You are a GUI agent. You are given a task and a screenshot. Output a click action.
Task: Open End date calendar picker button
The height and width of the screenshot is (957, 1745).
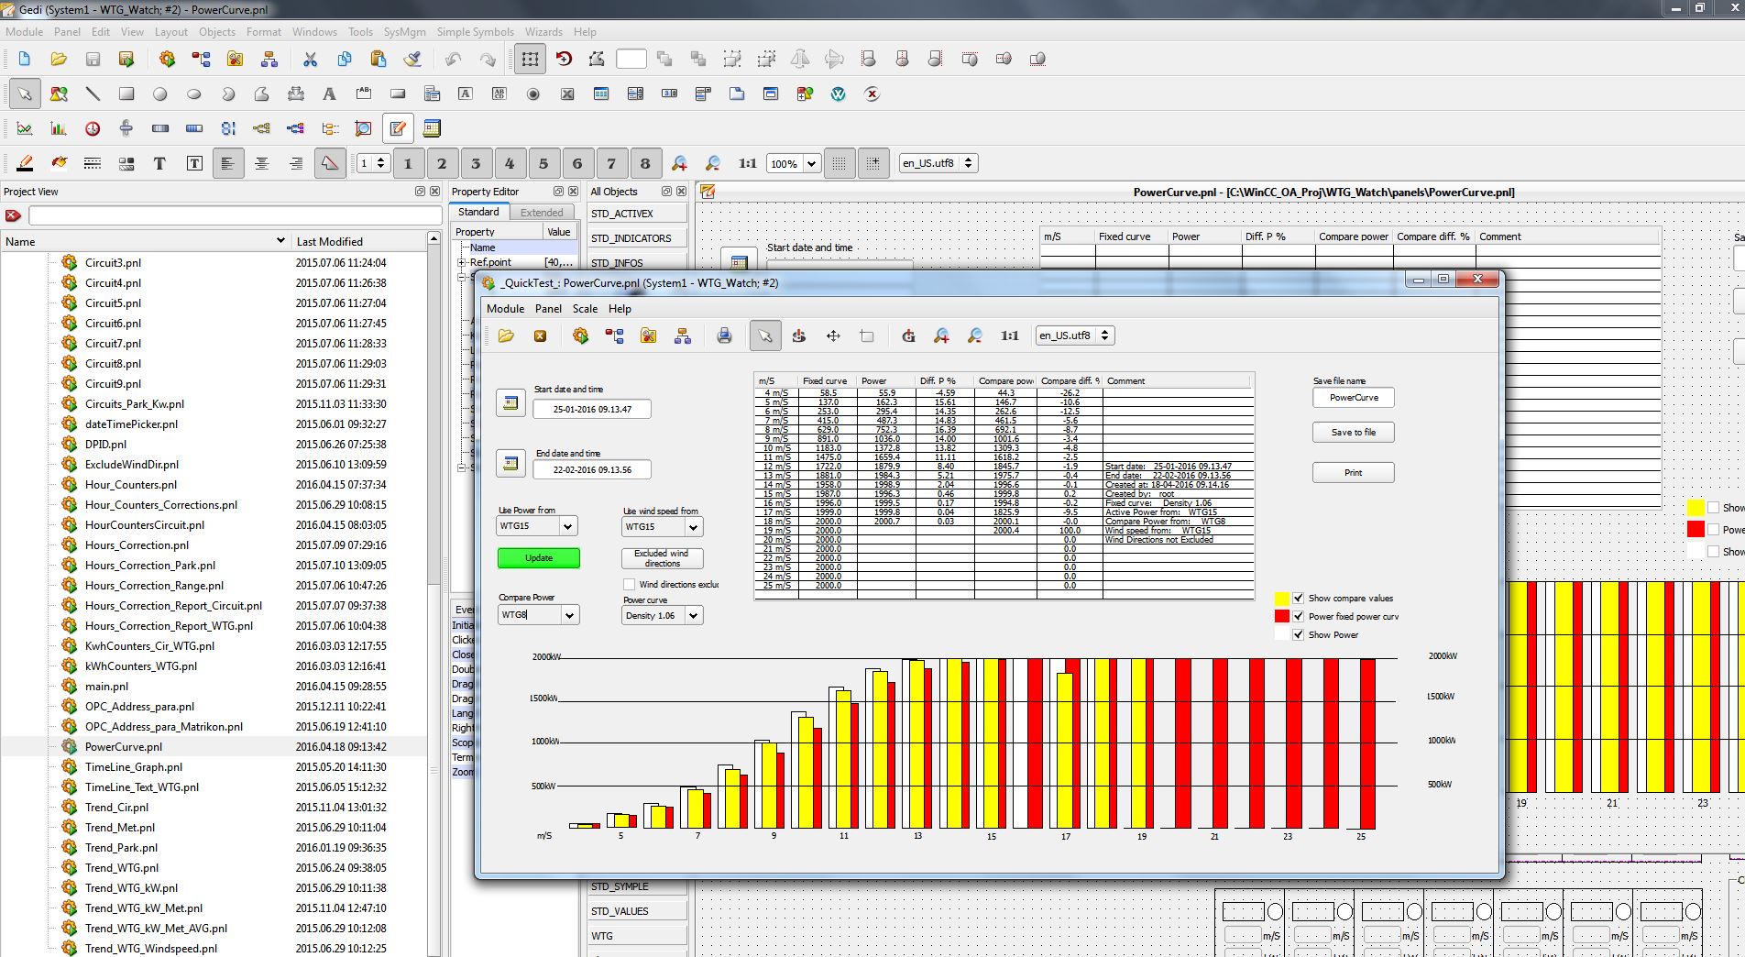point(510,463)
